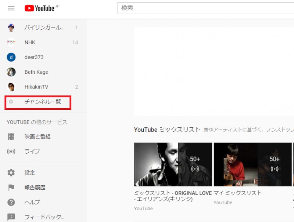Click ミックスリスト - ORIGINAL LOVE title
Image resolution: width=294 pixels, height=222 pixels.
click(173, 196)
